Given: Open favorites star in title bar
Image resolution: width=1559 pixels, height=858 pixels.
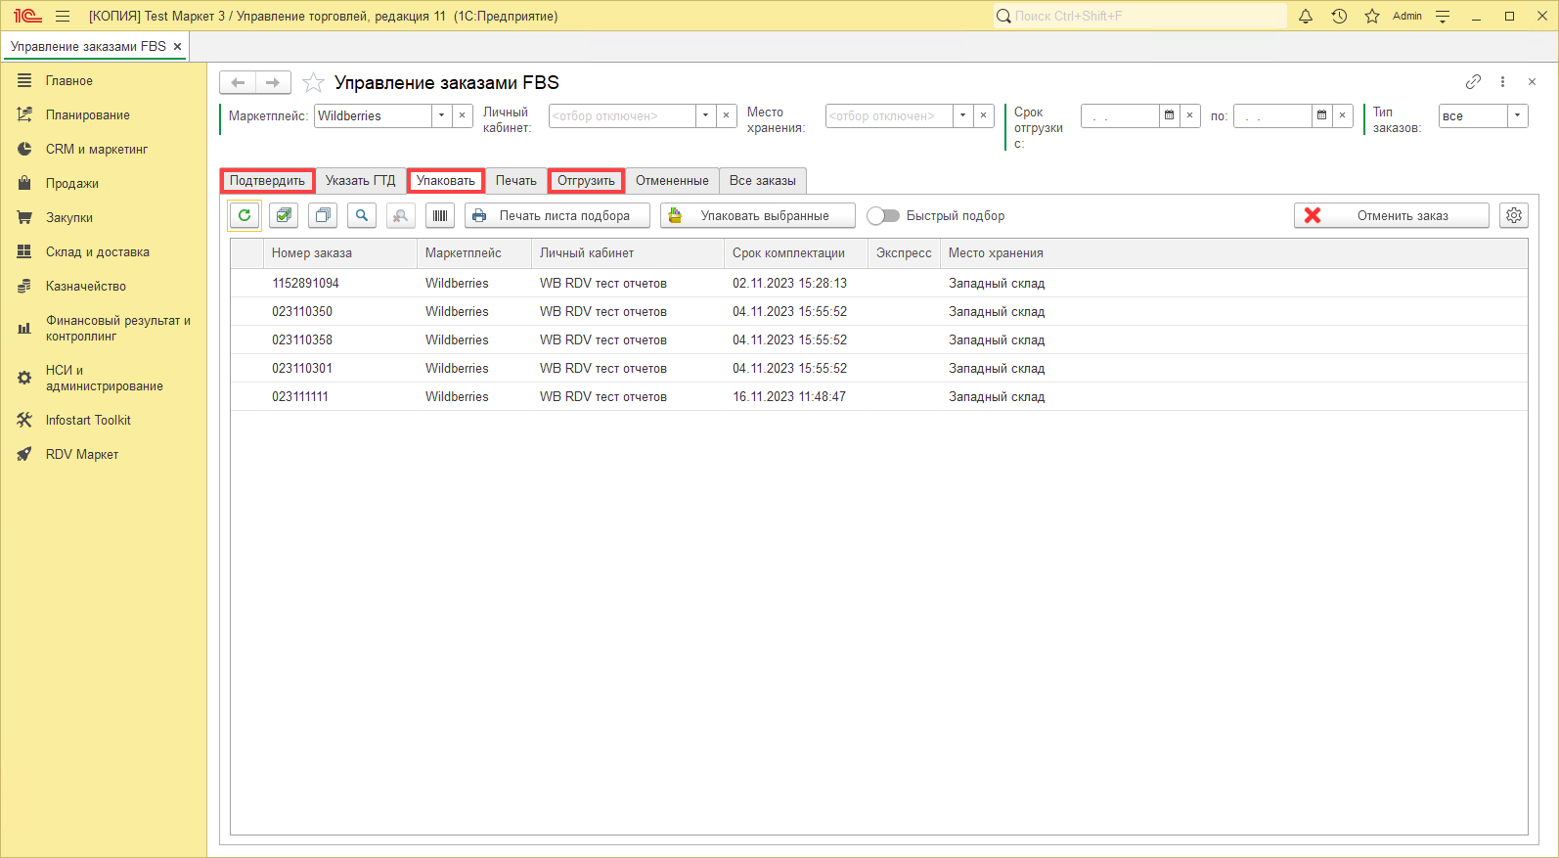Looking at the screenshot, I should coord(1372,16).
